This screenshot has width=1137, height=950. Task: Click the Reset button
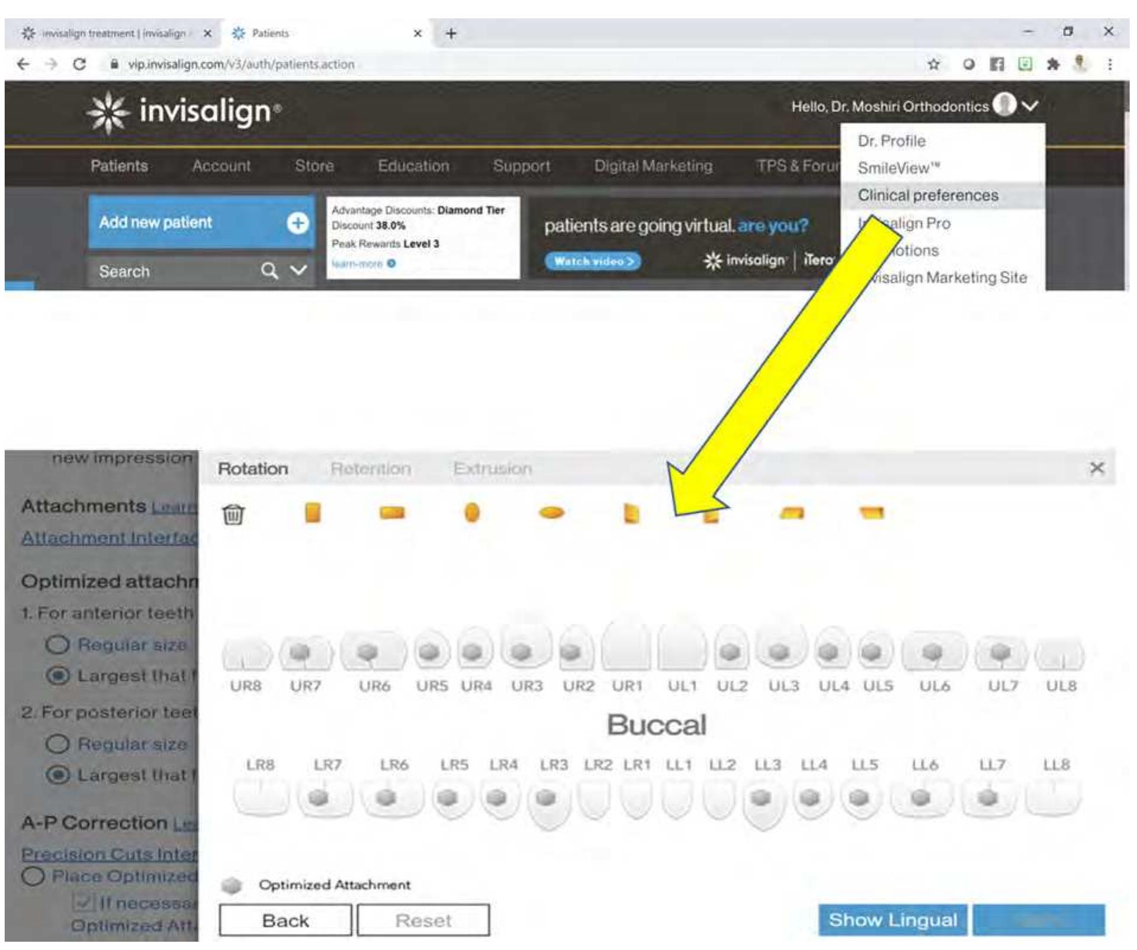tap(423, 920)
